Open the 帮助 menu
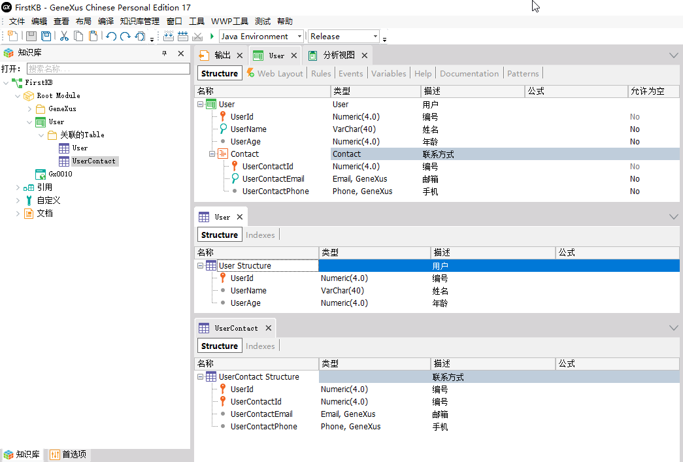 point(285,22)
